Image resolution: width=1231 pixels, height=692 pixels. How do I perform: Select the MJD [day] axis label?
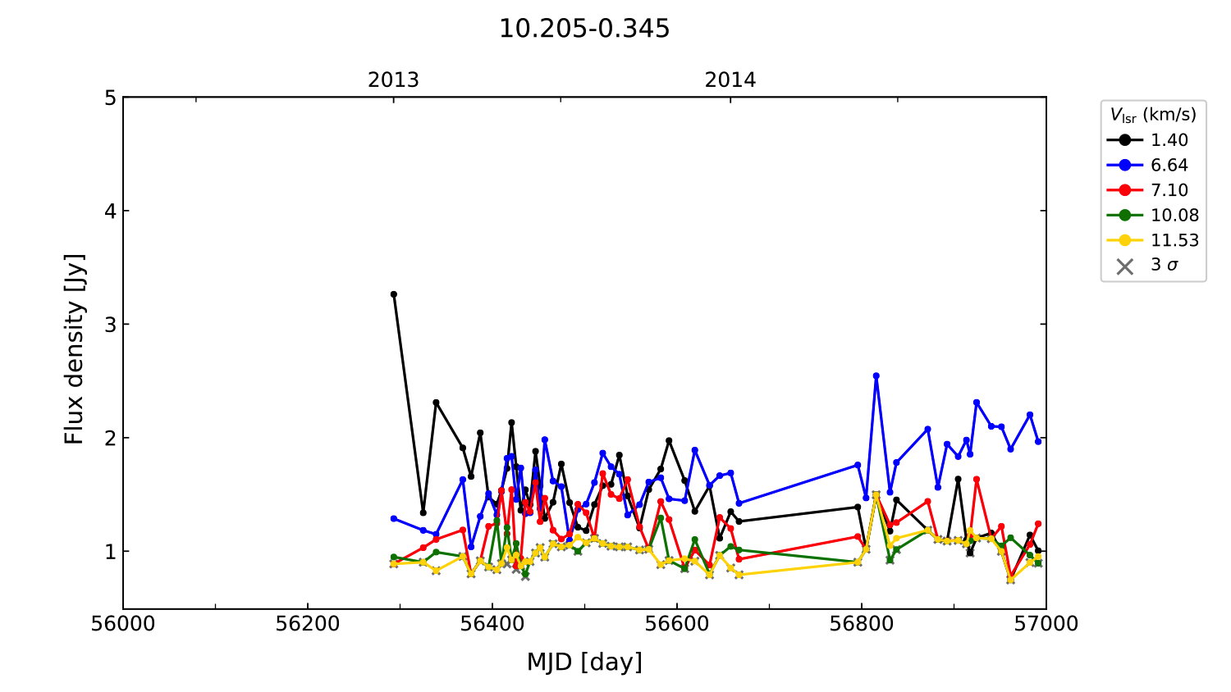(584, 662)
